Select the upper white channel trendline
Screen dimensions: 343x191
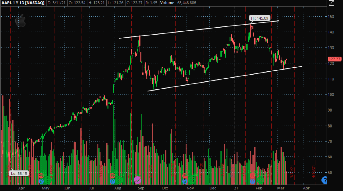tap(199, 29)
